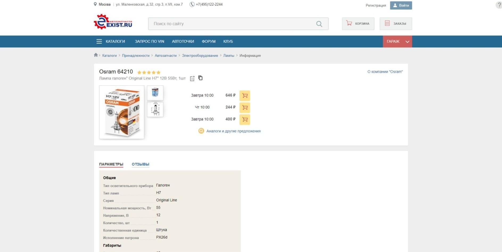Open the Форум menu item
The height and width of the screenshot is (252, 502).
209,42
